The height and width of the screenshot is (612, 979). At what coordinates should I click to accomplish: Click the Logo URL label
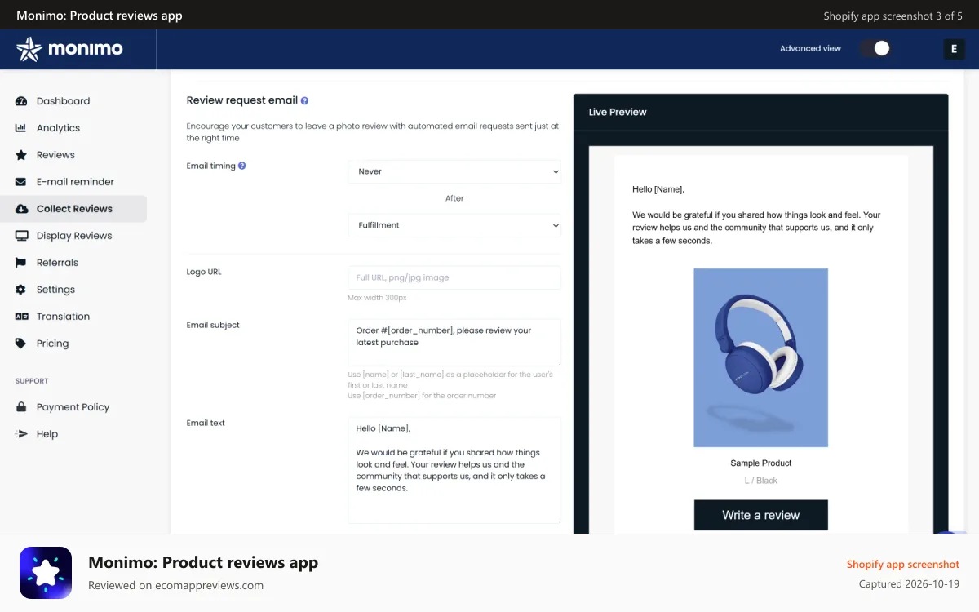pyautogui.click(x=204, y=272)
